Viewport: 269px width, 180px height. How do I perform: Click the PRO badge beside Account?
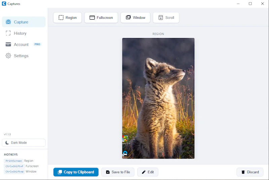(x=37, y=44)
